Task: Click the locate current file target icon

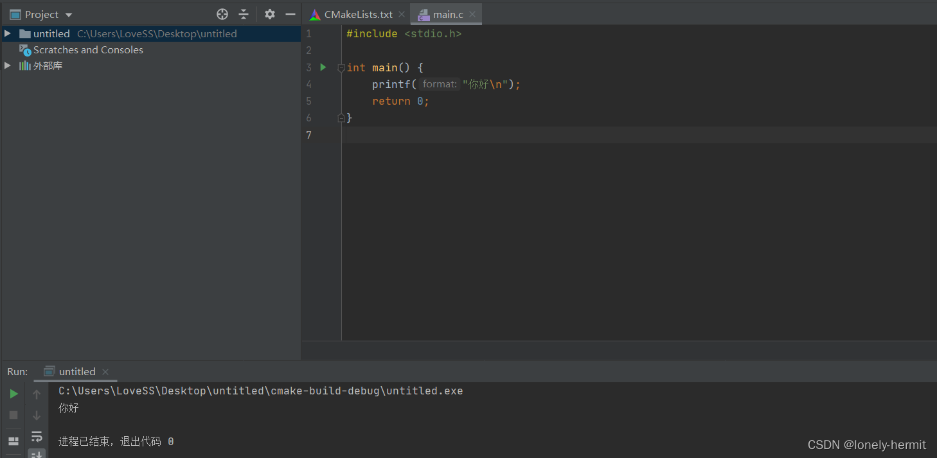Action: [222, 14]
